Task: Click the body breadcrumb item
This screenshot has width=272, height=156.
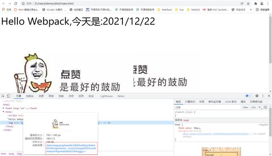Action: (11, 154)
